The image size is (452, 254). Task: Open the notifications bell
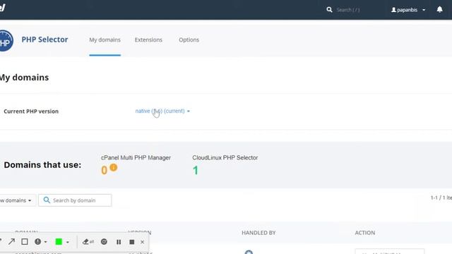pos(439,9)
